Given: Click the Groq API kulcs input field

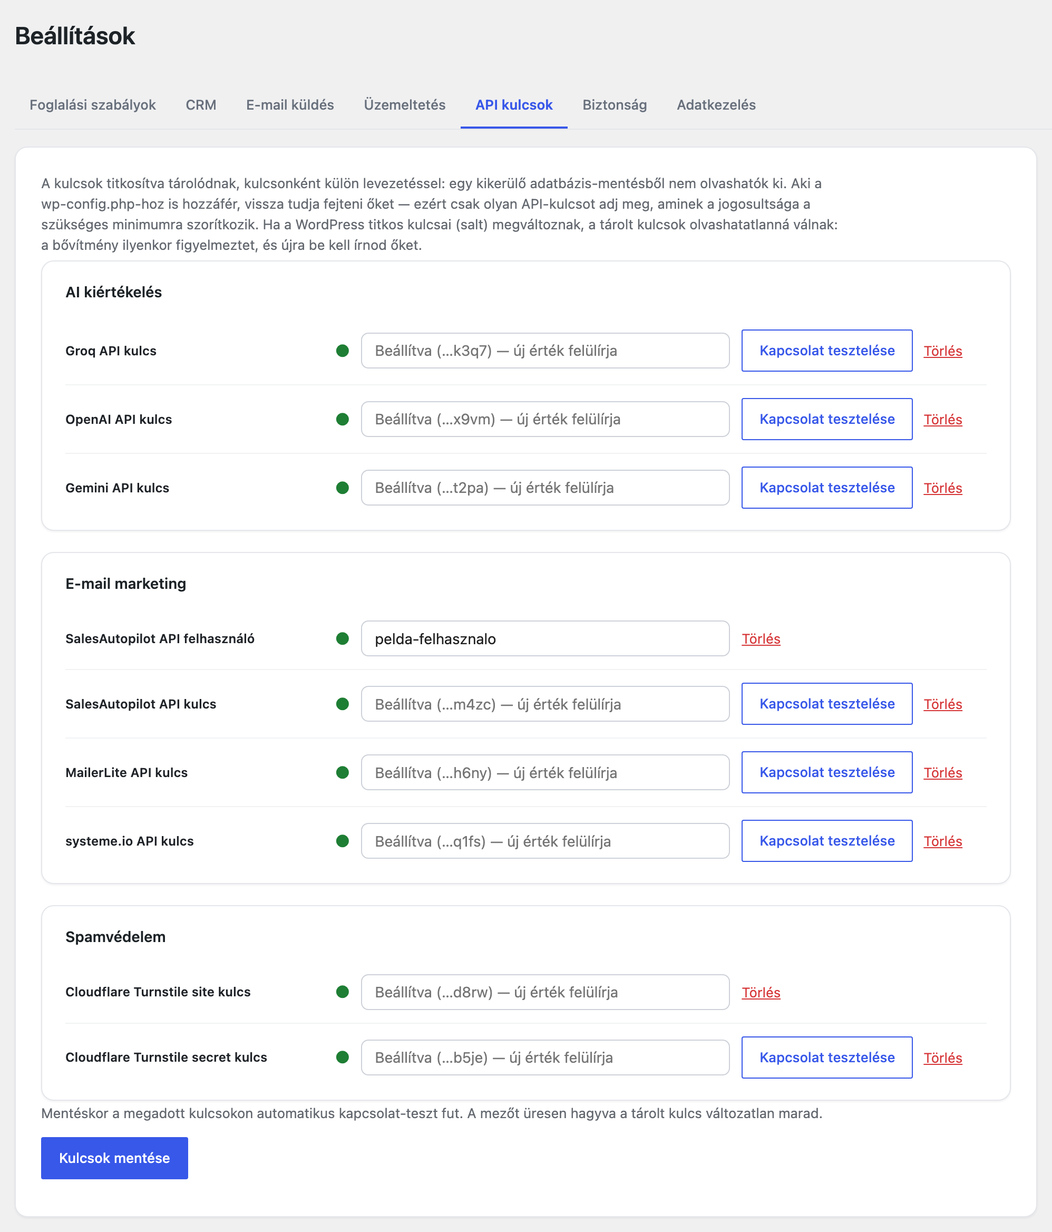Looking at the screenshot, I should click(x=545, y=351).
